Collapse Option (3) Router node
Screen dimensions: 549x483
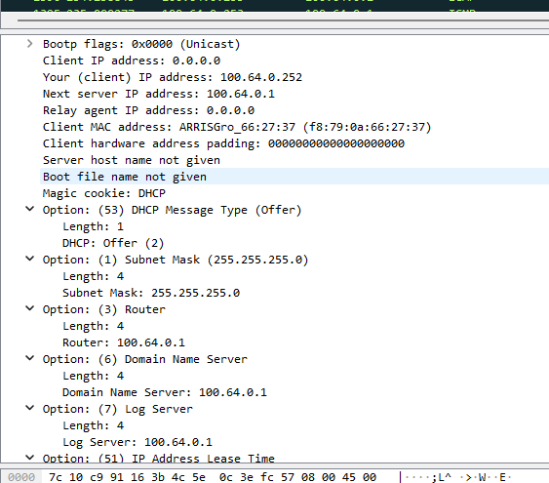click(30, 308)
